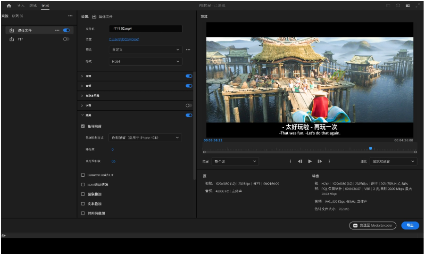This screenshot has width=425, height=255.
Task: Check the 图像叠加 image overlay checkbox
Action: click(x=83, y=194)
